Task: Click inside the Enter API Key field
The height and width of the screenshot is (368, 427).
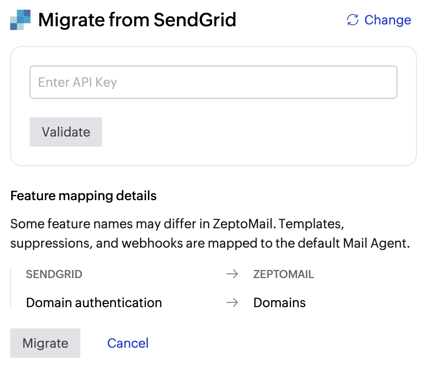Action: click(213, 82)
